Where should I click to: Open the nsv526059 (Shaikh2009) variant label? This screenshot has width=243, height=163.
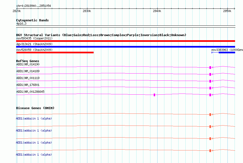point(34,50)
